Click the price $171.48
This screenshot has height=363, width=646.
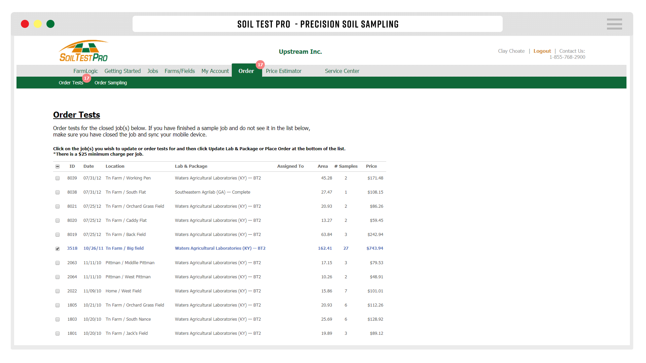[x=375, y=178]
